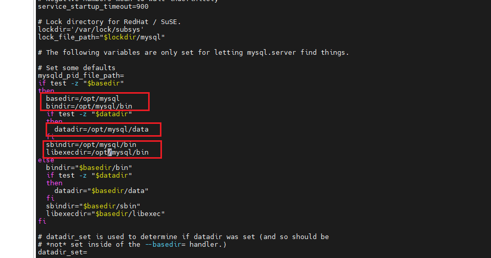491x258 pixels.
Task: Click the bindir="$basedir/bin" line
Action: click(89, 167)
